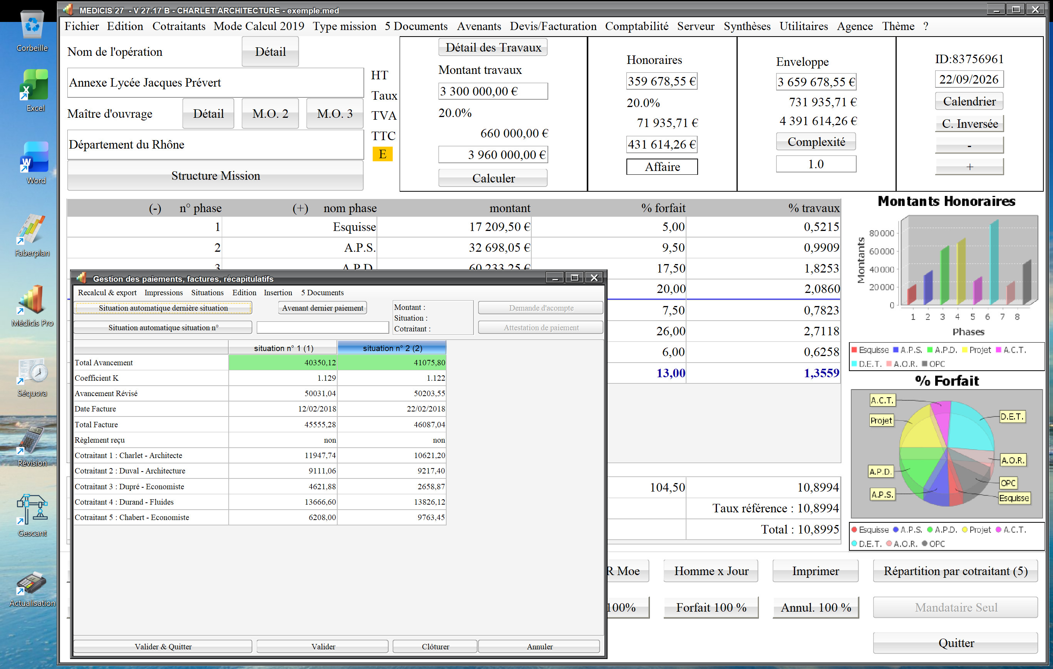Open the Cotraitants menu in the main window
This screenshot has width=1053, height=669.
[179, 26]
